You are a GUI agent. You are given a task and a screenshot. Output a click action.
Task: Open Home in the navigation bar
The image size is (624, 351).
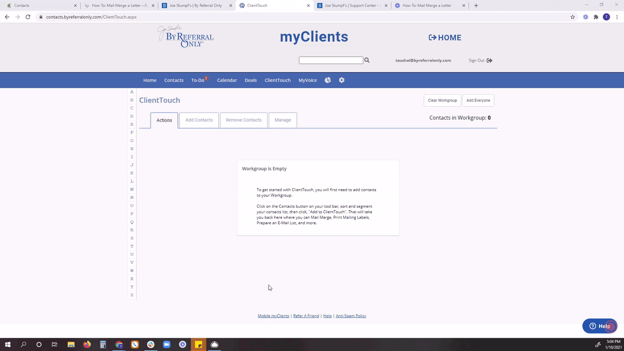tap(150, 80)
